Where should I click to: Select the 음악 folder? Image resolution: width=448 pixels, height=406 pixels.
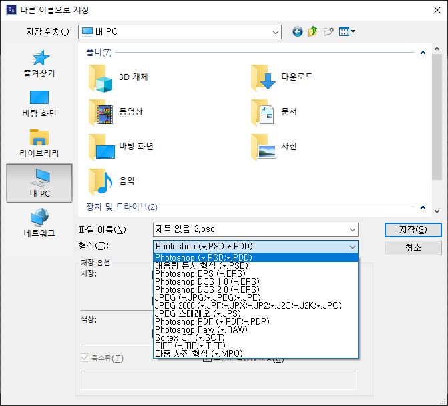pos(111,181)
